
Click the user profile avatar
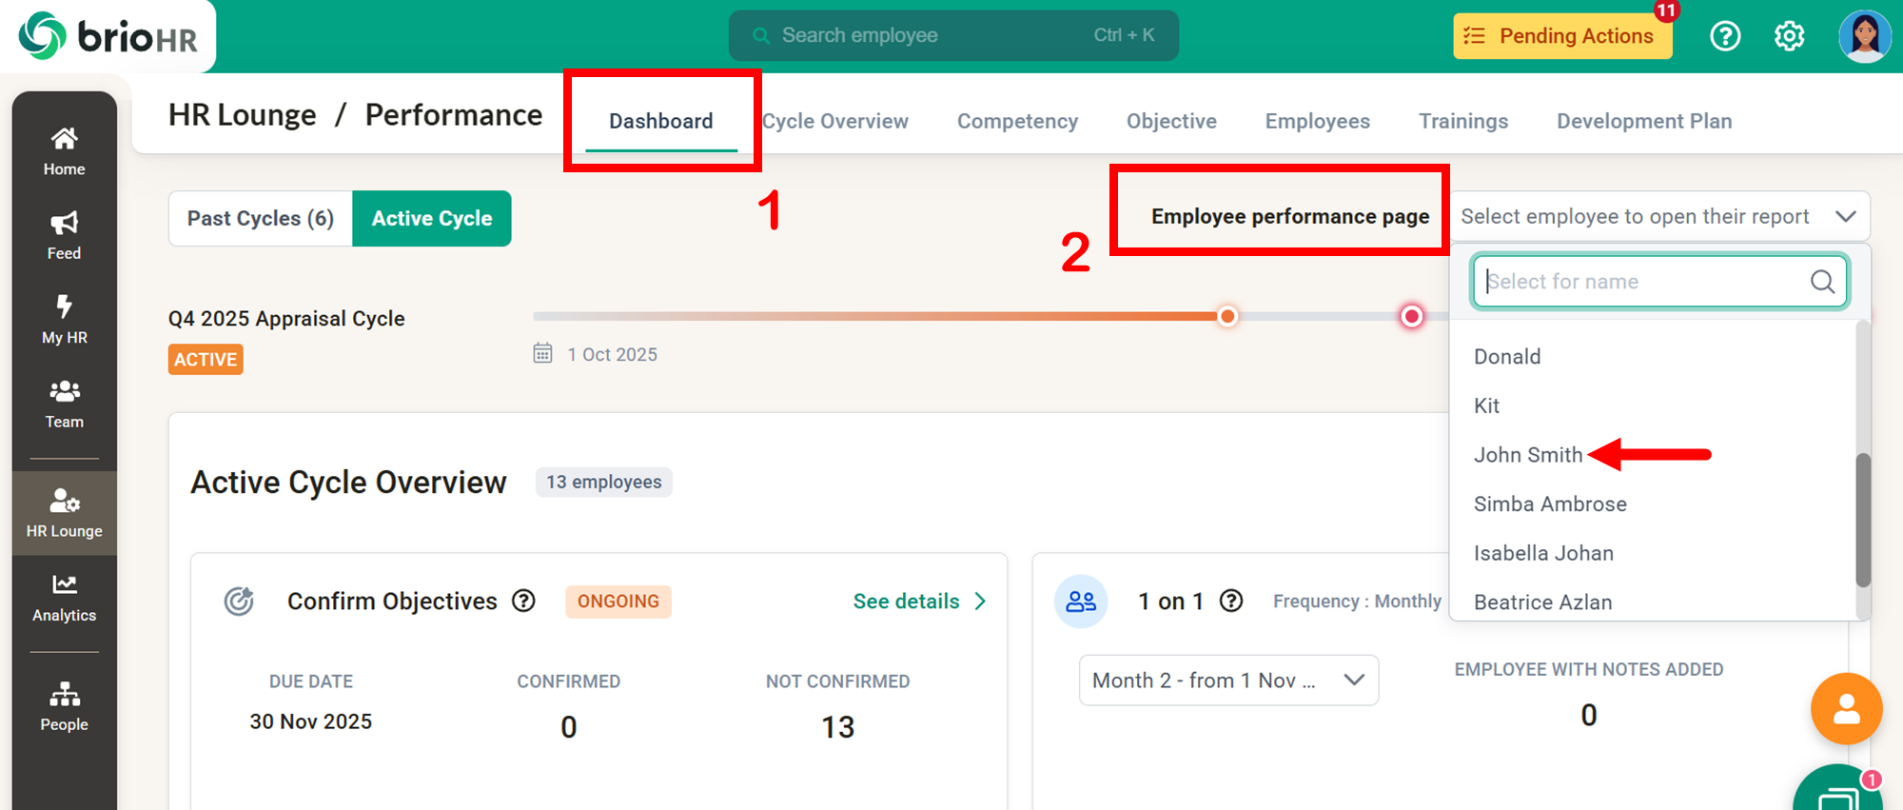(1864, 36)
